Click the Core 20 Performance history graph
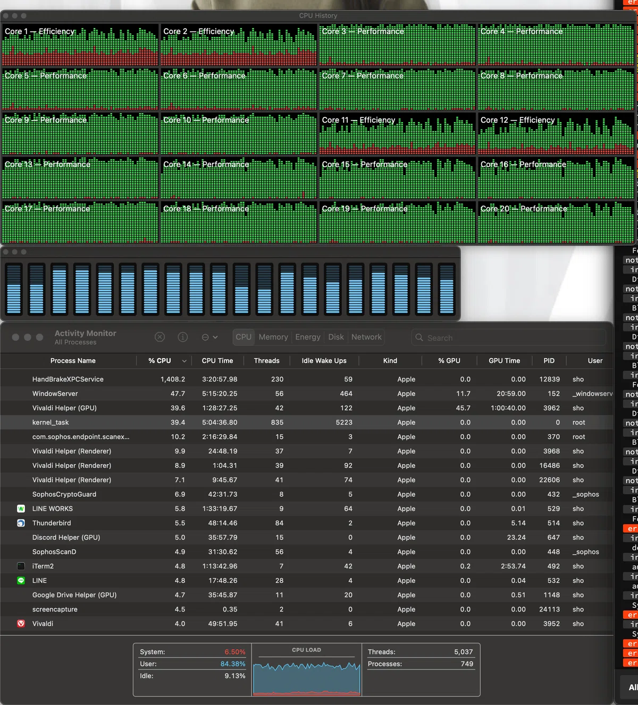 click(556, 222)
